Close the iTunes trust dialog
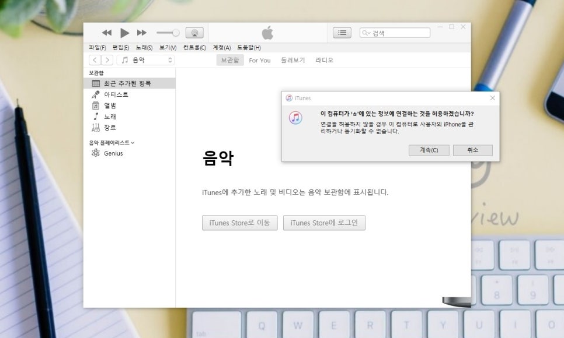Viewport: 564px width, 338px height. tap(492, 98)
